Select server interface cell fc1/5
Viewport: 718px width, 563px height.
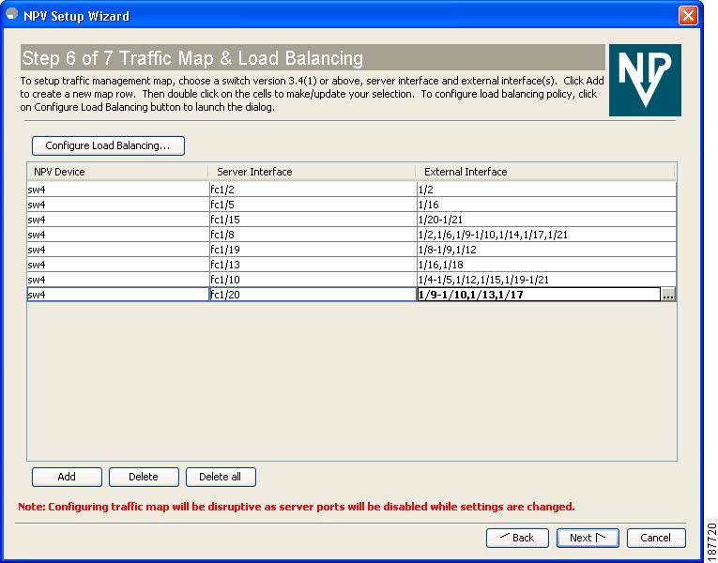tap(313, 205)
